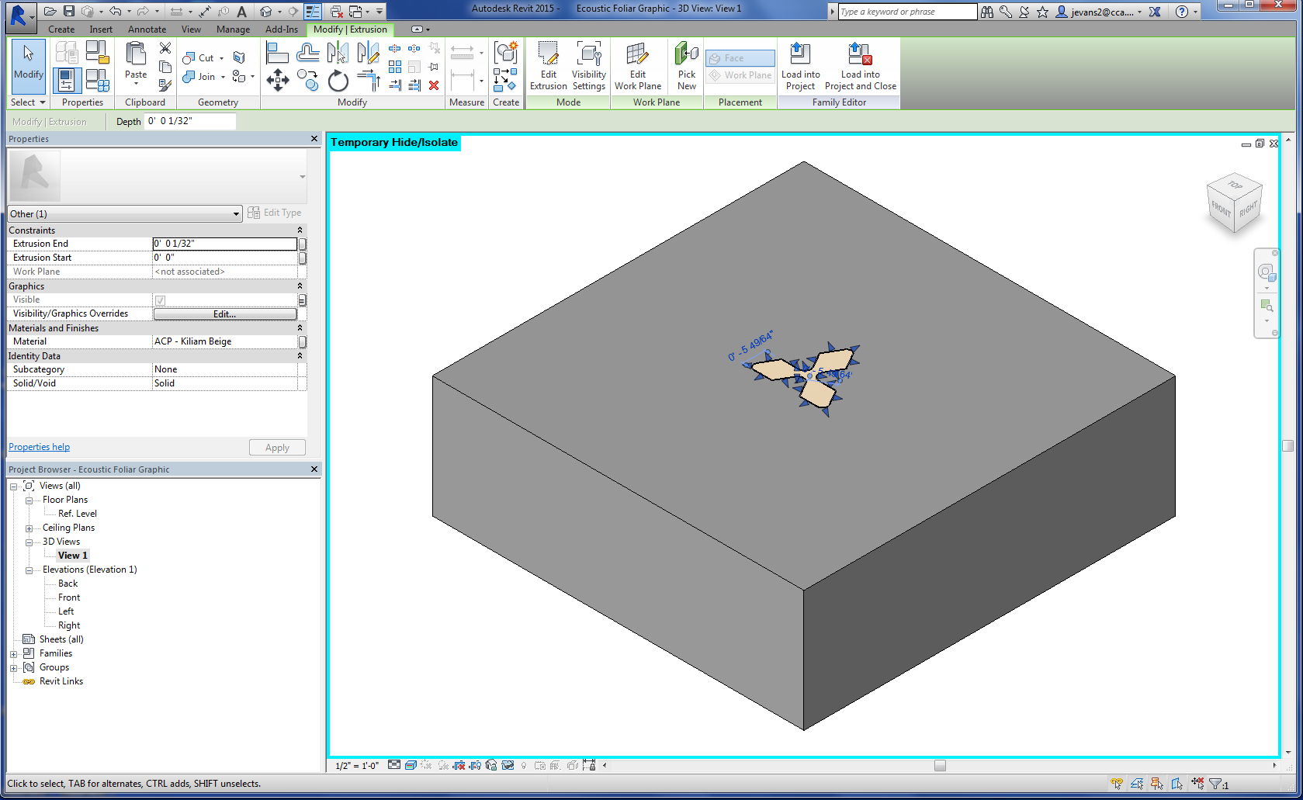The image size is (1303, 800).
Task: Activate the Rotate tool
Action: point(338,80)
